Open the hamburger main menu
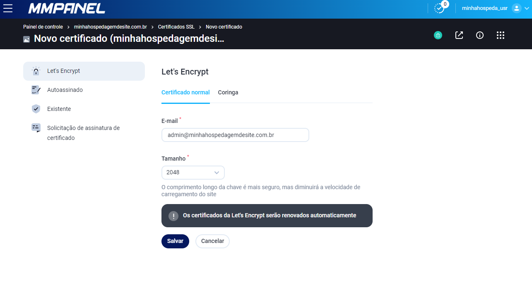The width and height of the screenshot is (532, 303). 8,8
